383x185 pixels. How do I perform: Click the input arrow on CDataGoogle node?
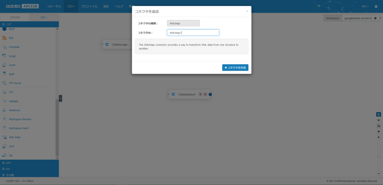coord(102,44)
